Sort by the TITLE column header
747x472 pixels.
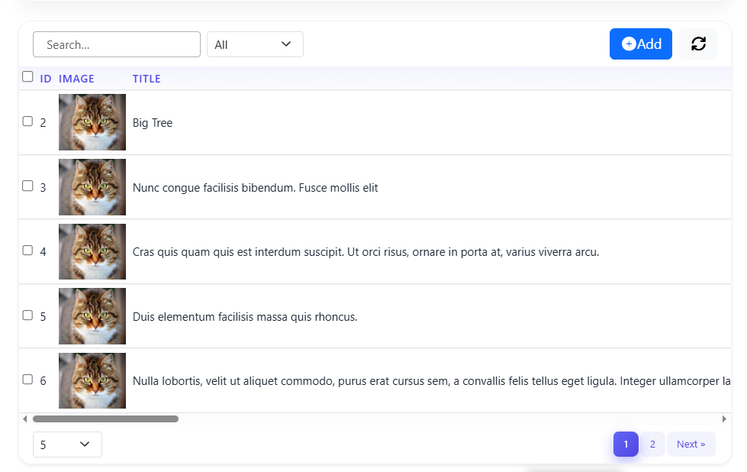tap(147, 79)
